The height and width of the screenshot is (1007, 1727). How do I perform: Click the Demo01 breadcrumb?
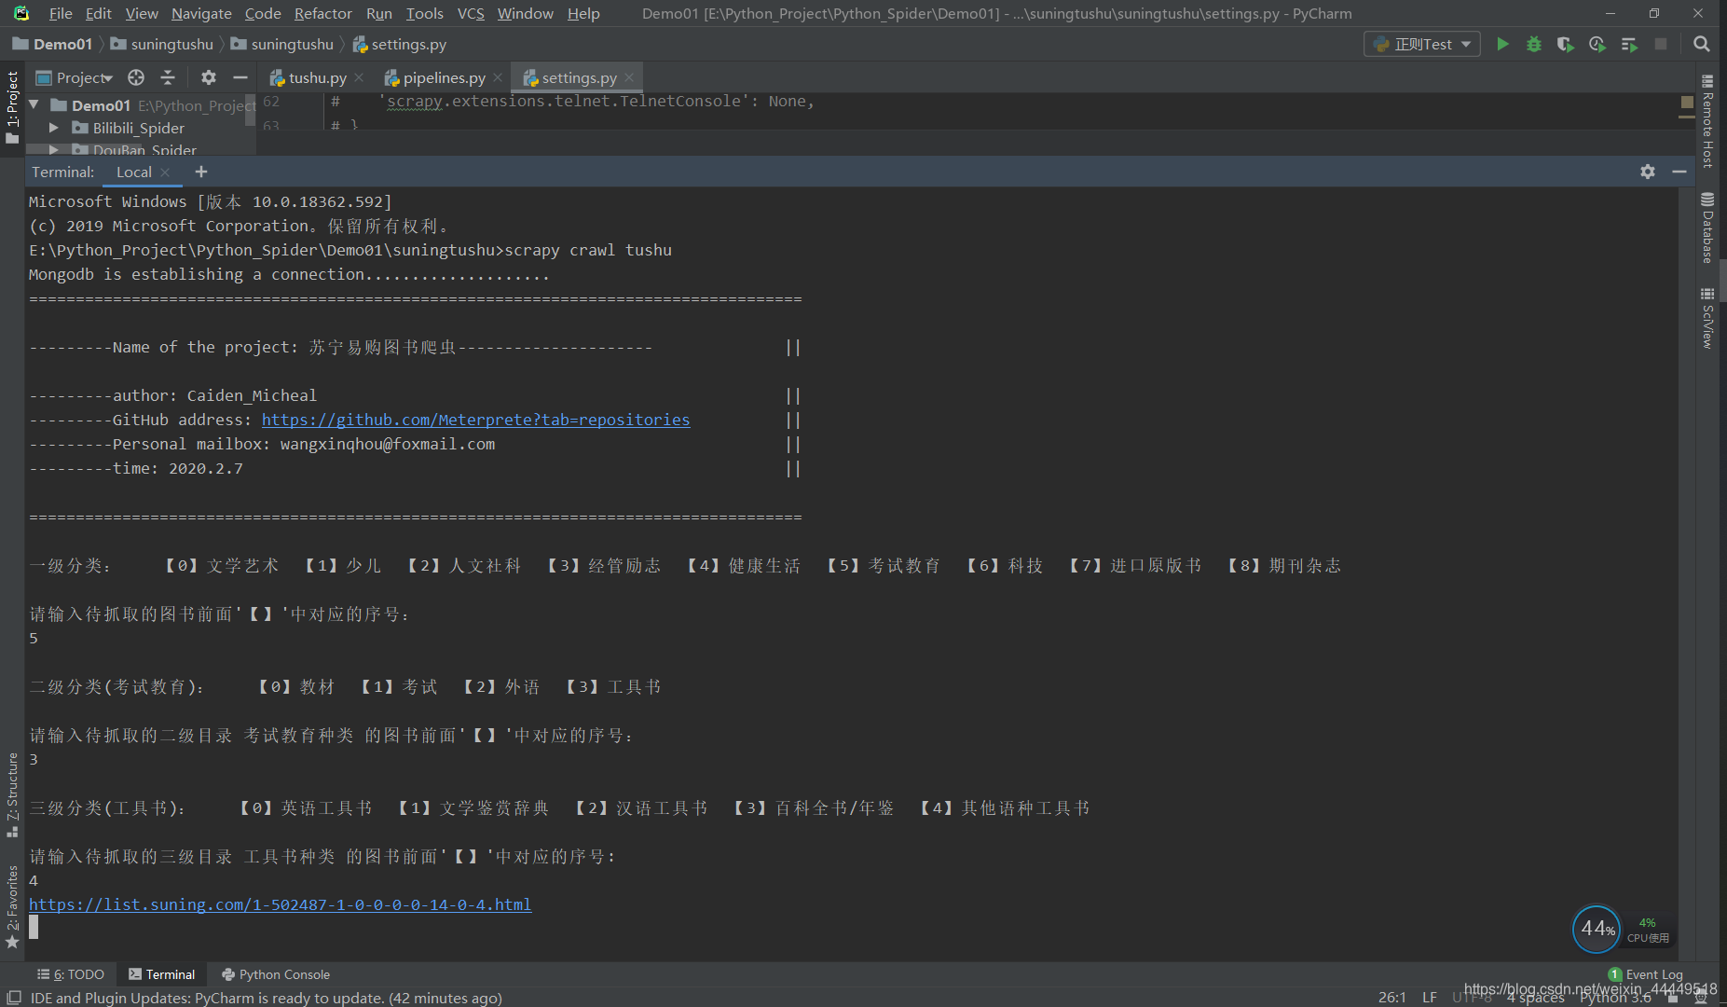[53, 44]
